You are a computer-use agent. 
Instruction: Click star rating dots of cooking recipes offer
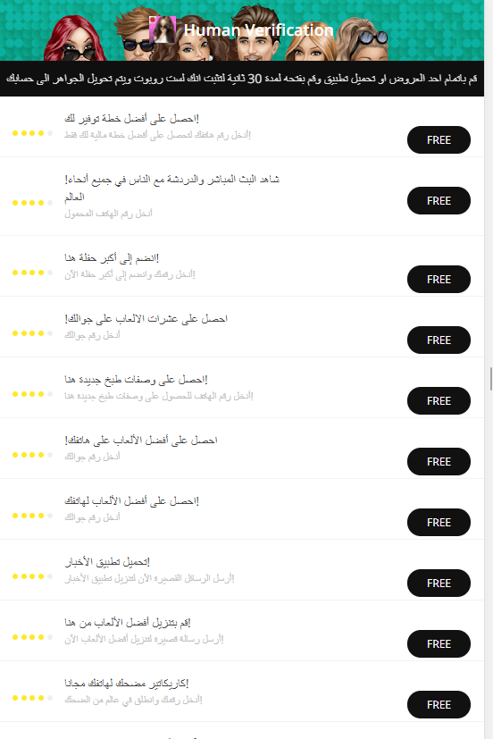pos(32,394)
